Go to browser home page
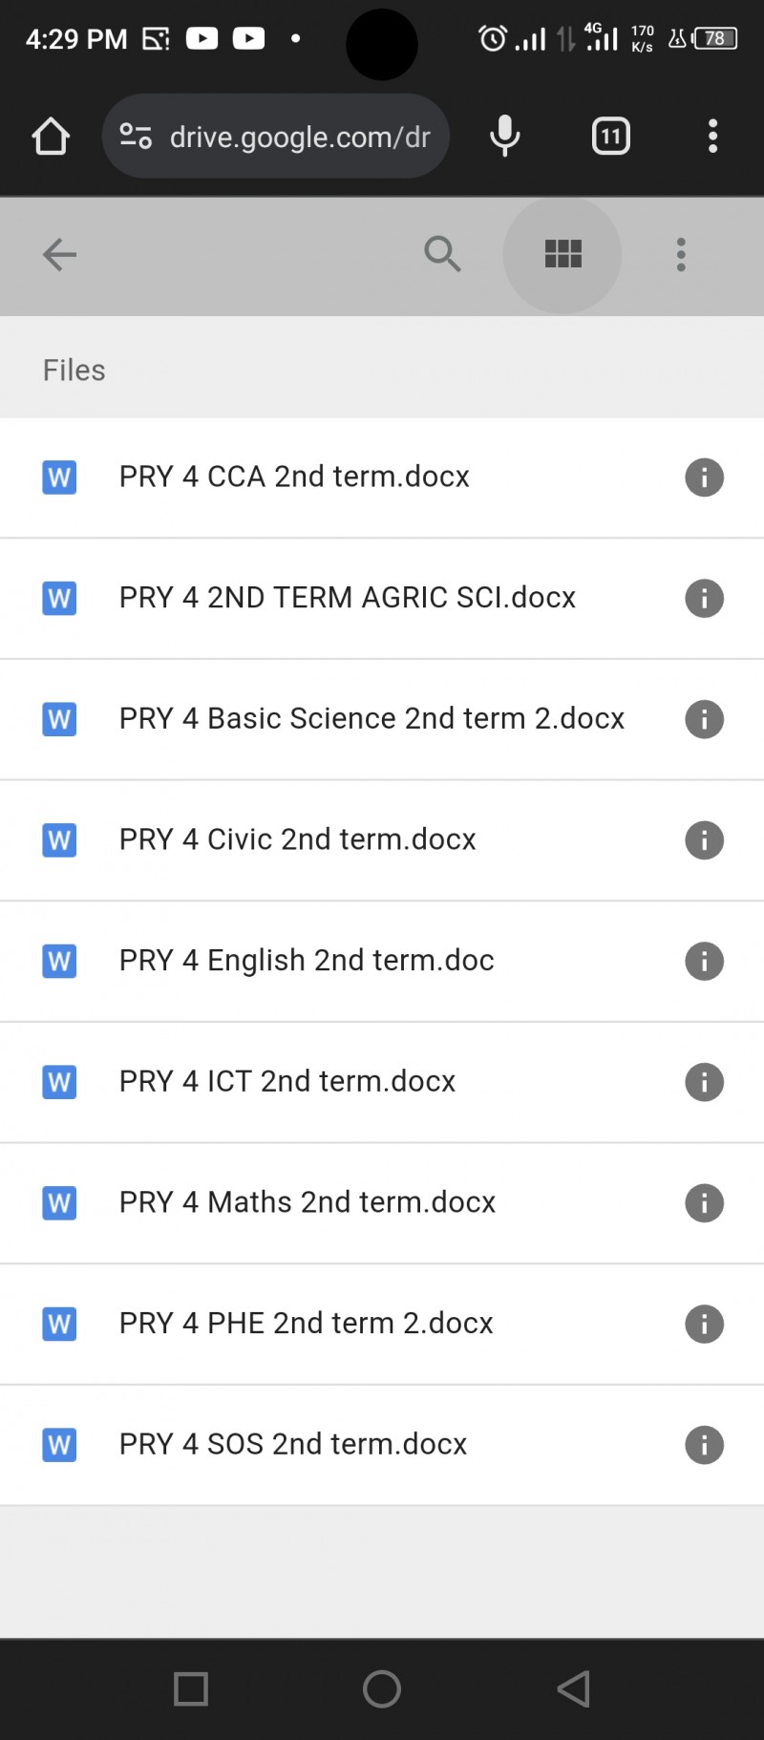The image size is (764, 1740). tap(51, 137)
